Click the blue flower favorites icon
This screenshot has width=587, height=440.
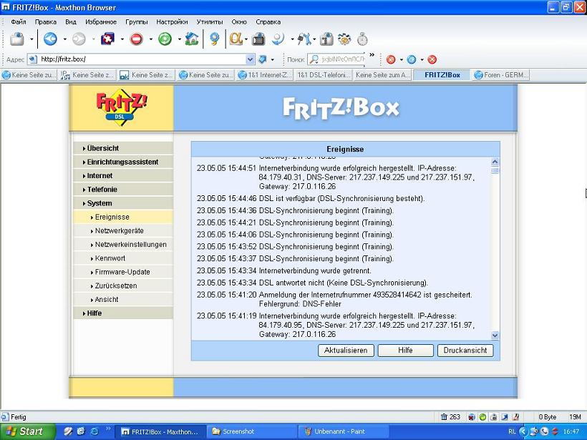click(x=214, y=39)
